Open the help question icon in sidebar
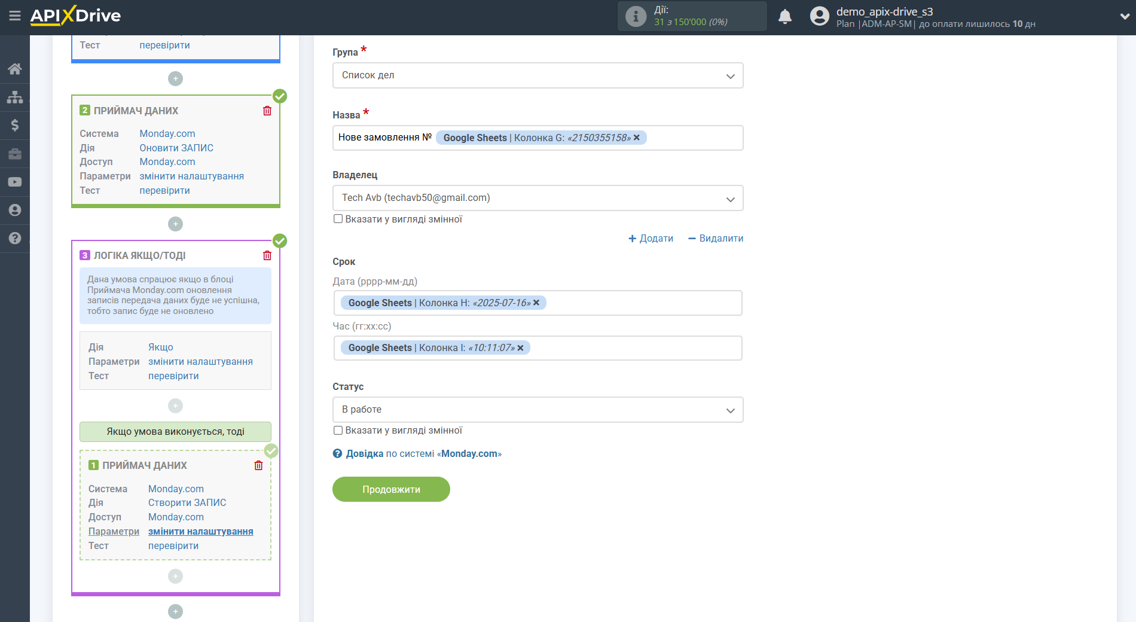This screenshot has width=1136, height=622. point(15,238)
